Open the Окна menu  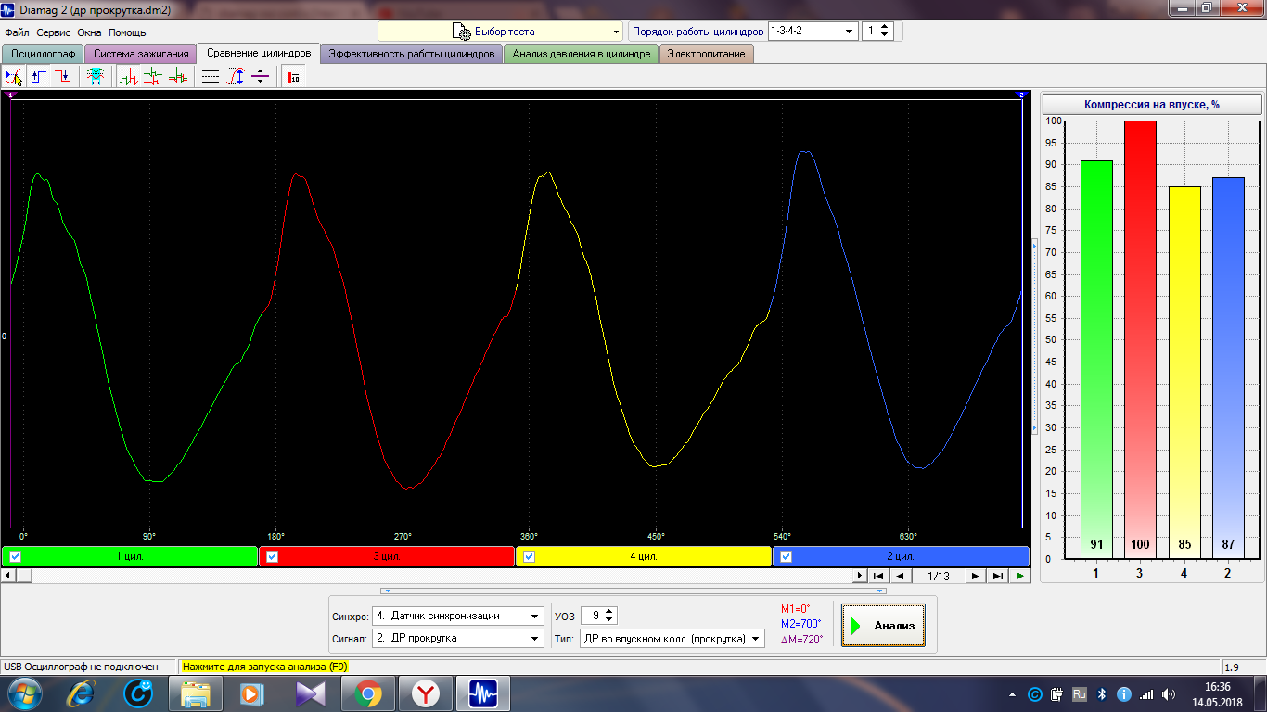click(x=89, y=32)
